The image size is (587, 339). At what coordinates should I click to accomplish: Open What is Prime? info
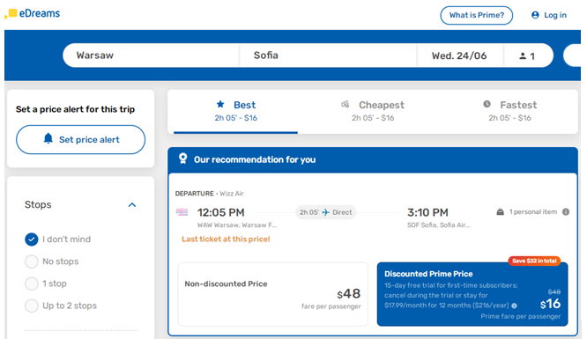477,15
